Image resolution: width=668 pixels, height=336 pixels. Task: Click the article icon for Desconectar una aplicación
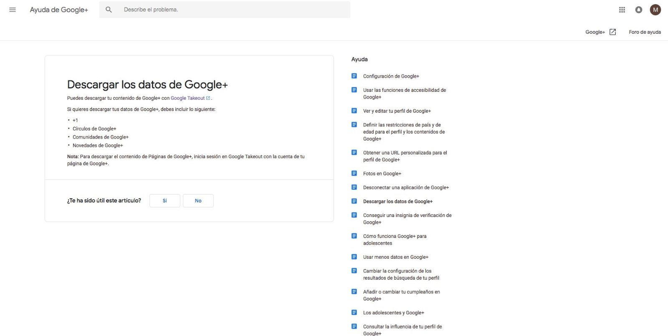(x=354, y=187)
